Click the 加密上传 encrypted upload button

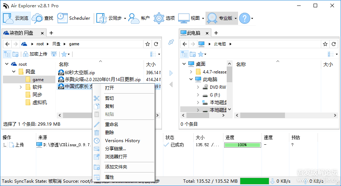(35, 54)
